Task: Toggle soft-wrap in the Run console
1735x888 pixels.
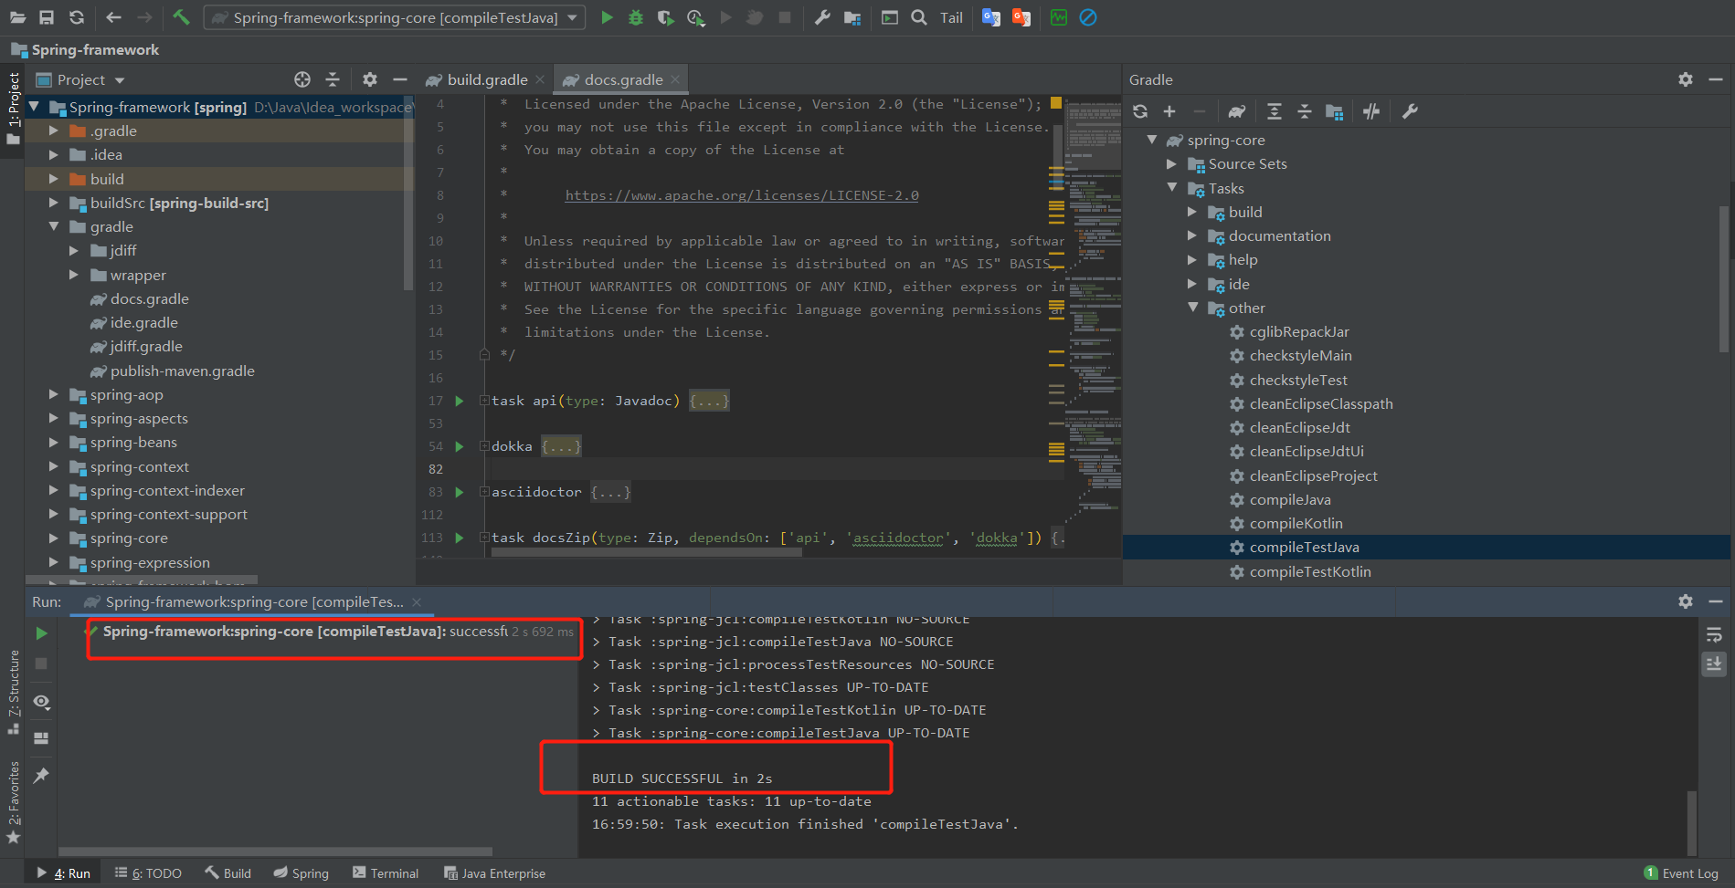Action: click(1714, 635)
